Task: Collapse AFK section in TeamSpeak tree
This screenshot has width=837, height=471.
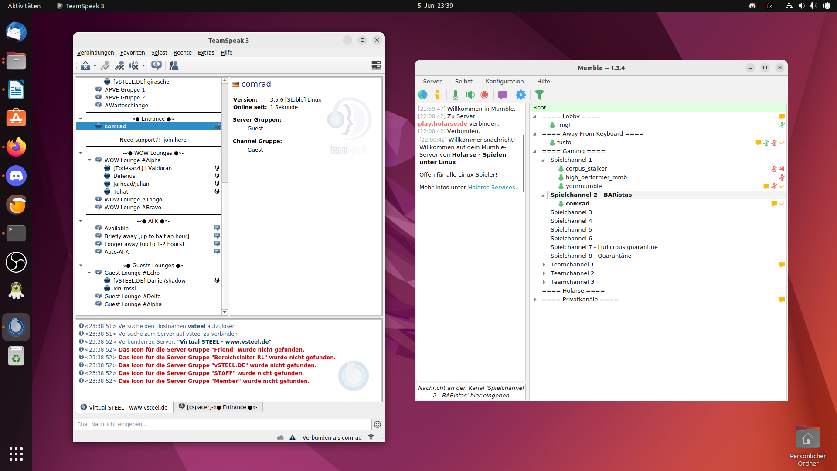Action: [x=81, y=221]
